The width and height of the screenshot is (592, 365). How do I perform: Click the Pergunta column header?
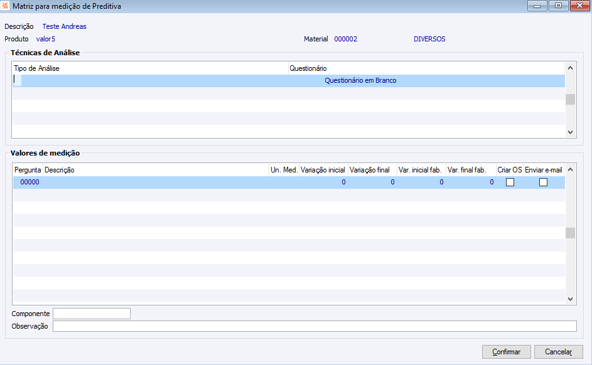click(x=28, y=170)
